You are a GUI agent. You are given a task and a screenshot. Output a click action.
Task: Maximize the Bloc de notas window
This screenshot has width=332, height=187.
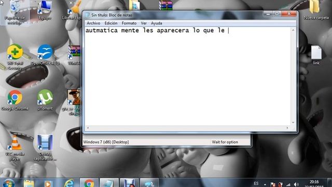(x=277, y=14)
